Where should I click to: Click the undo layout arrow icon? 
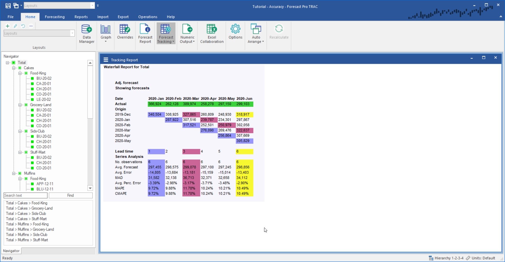(23, 26)
